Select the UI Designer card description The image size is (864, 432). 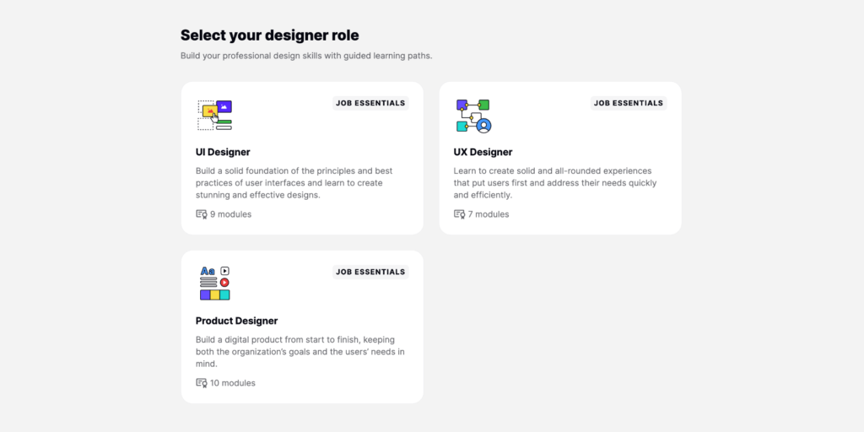(294, 183)
